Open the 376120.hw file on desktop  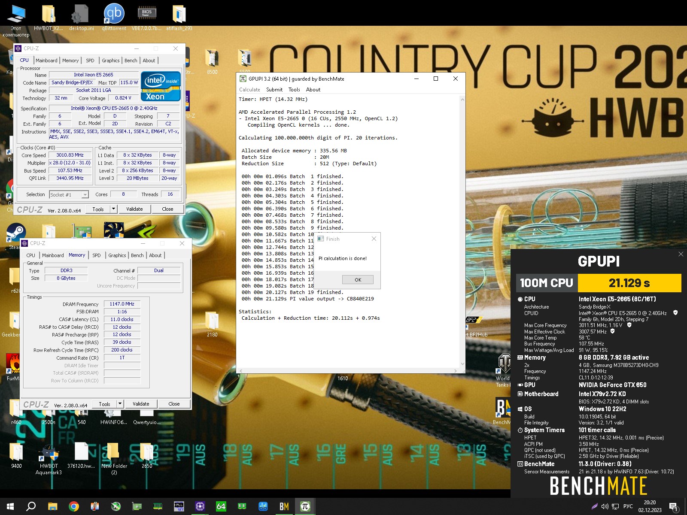click(81, 456)
